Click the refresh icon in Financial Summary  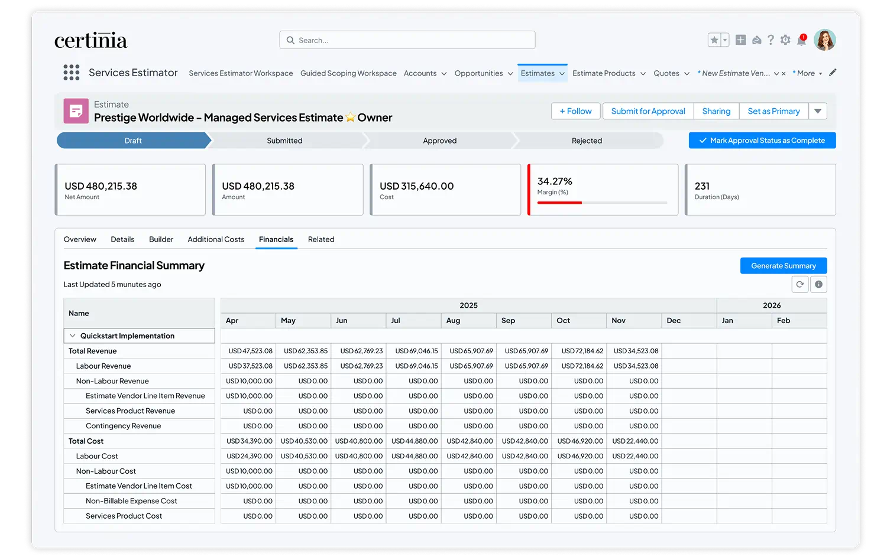click(799, 284)
